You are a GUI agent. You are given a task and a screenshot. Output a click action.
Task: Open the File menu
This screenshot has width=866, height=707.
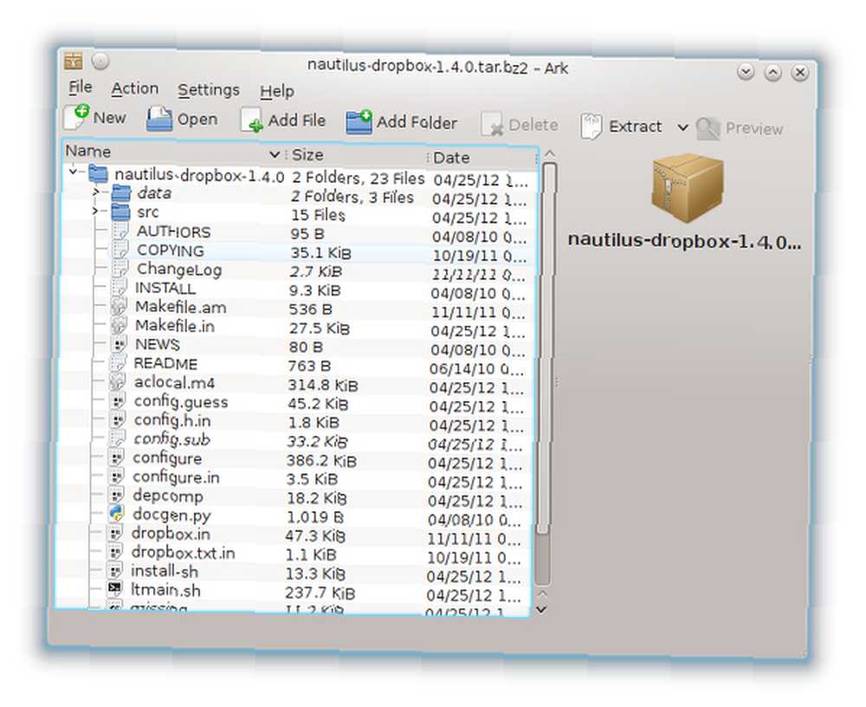[x=80, y=87]
